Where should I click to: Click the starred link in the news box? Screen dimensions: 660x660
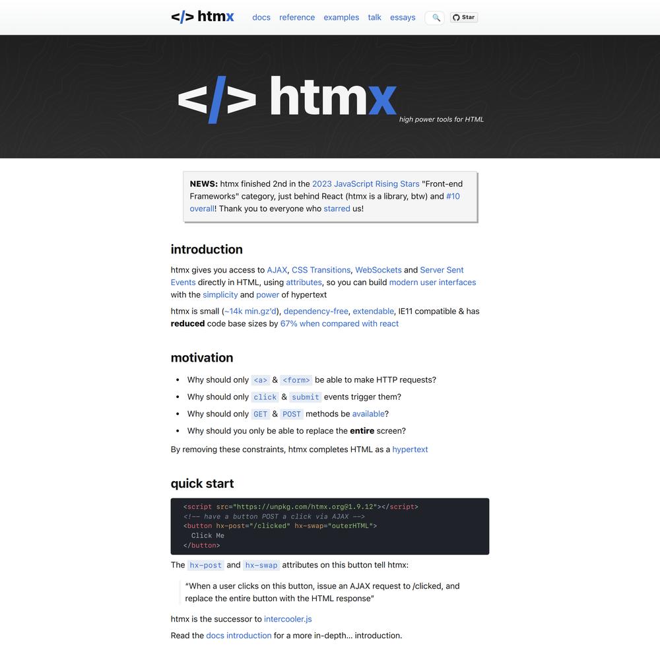(337, 209)
